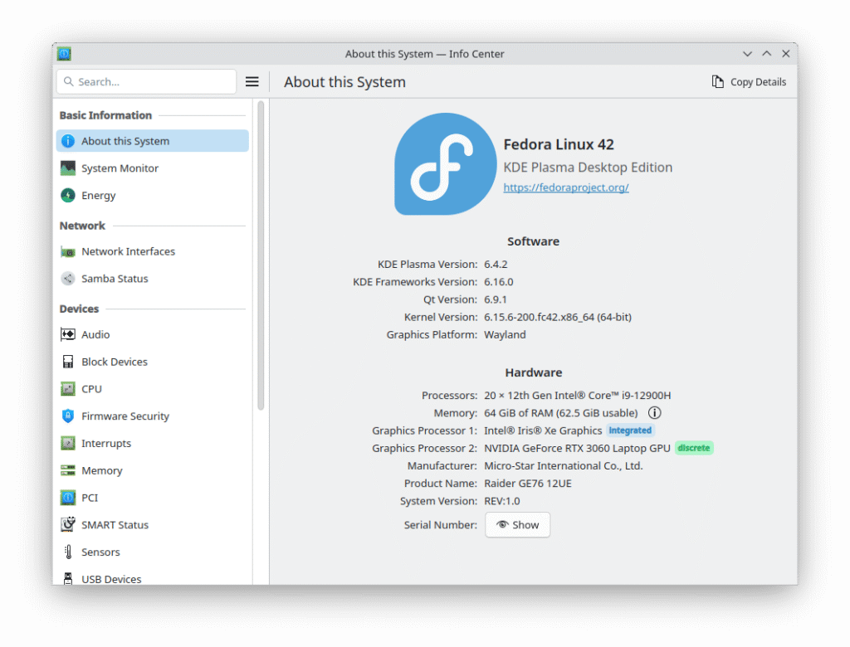The height and width of the screenshot is (647, 850).
Task: Maximize the Info Center window
Action: tap(766, 54)
